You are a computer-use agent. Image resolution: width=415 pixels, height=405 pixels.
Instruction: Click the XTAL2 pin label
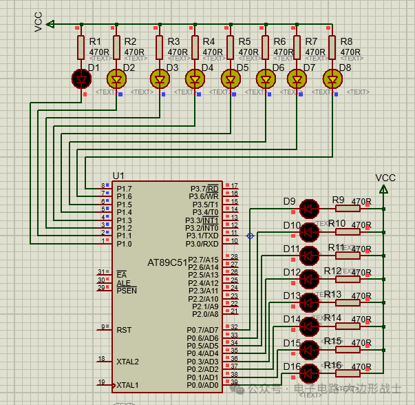[x=127, y=362]
